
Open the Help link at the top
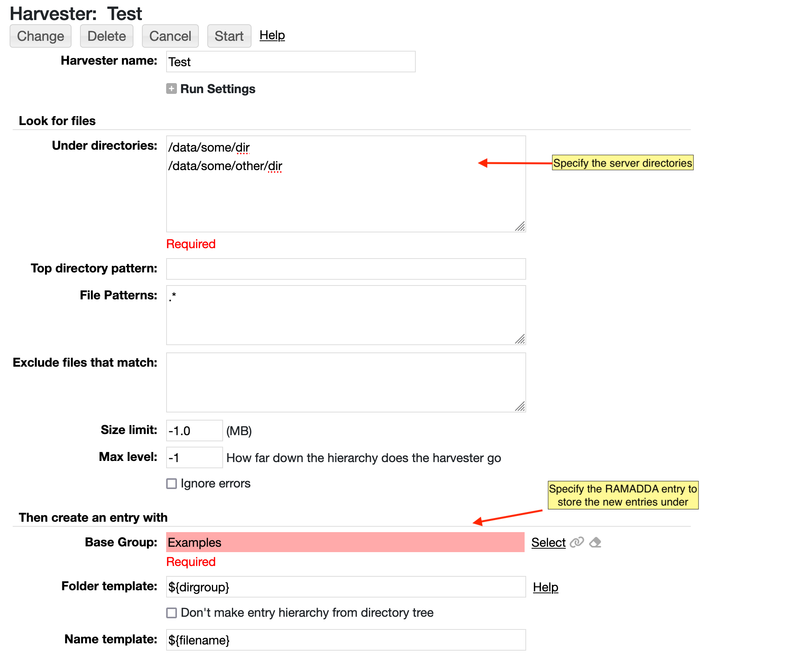272,35
